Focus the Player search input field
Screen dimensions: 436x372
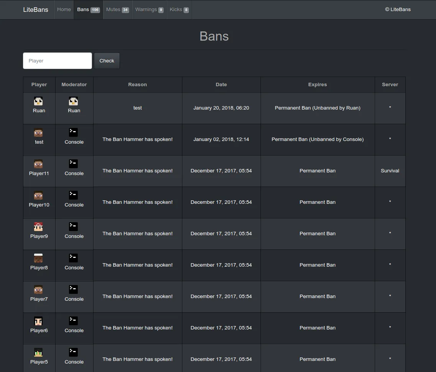point(57,61)
